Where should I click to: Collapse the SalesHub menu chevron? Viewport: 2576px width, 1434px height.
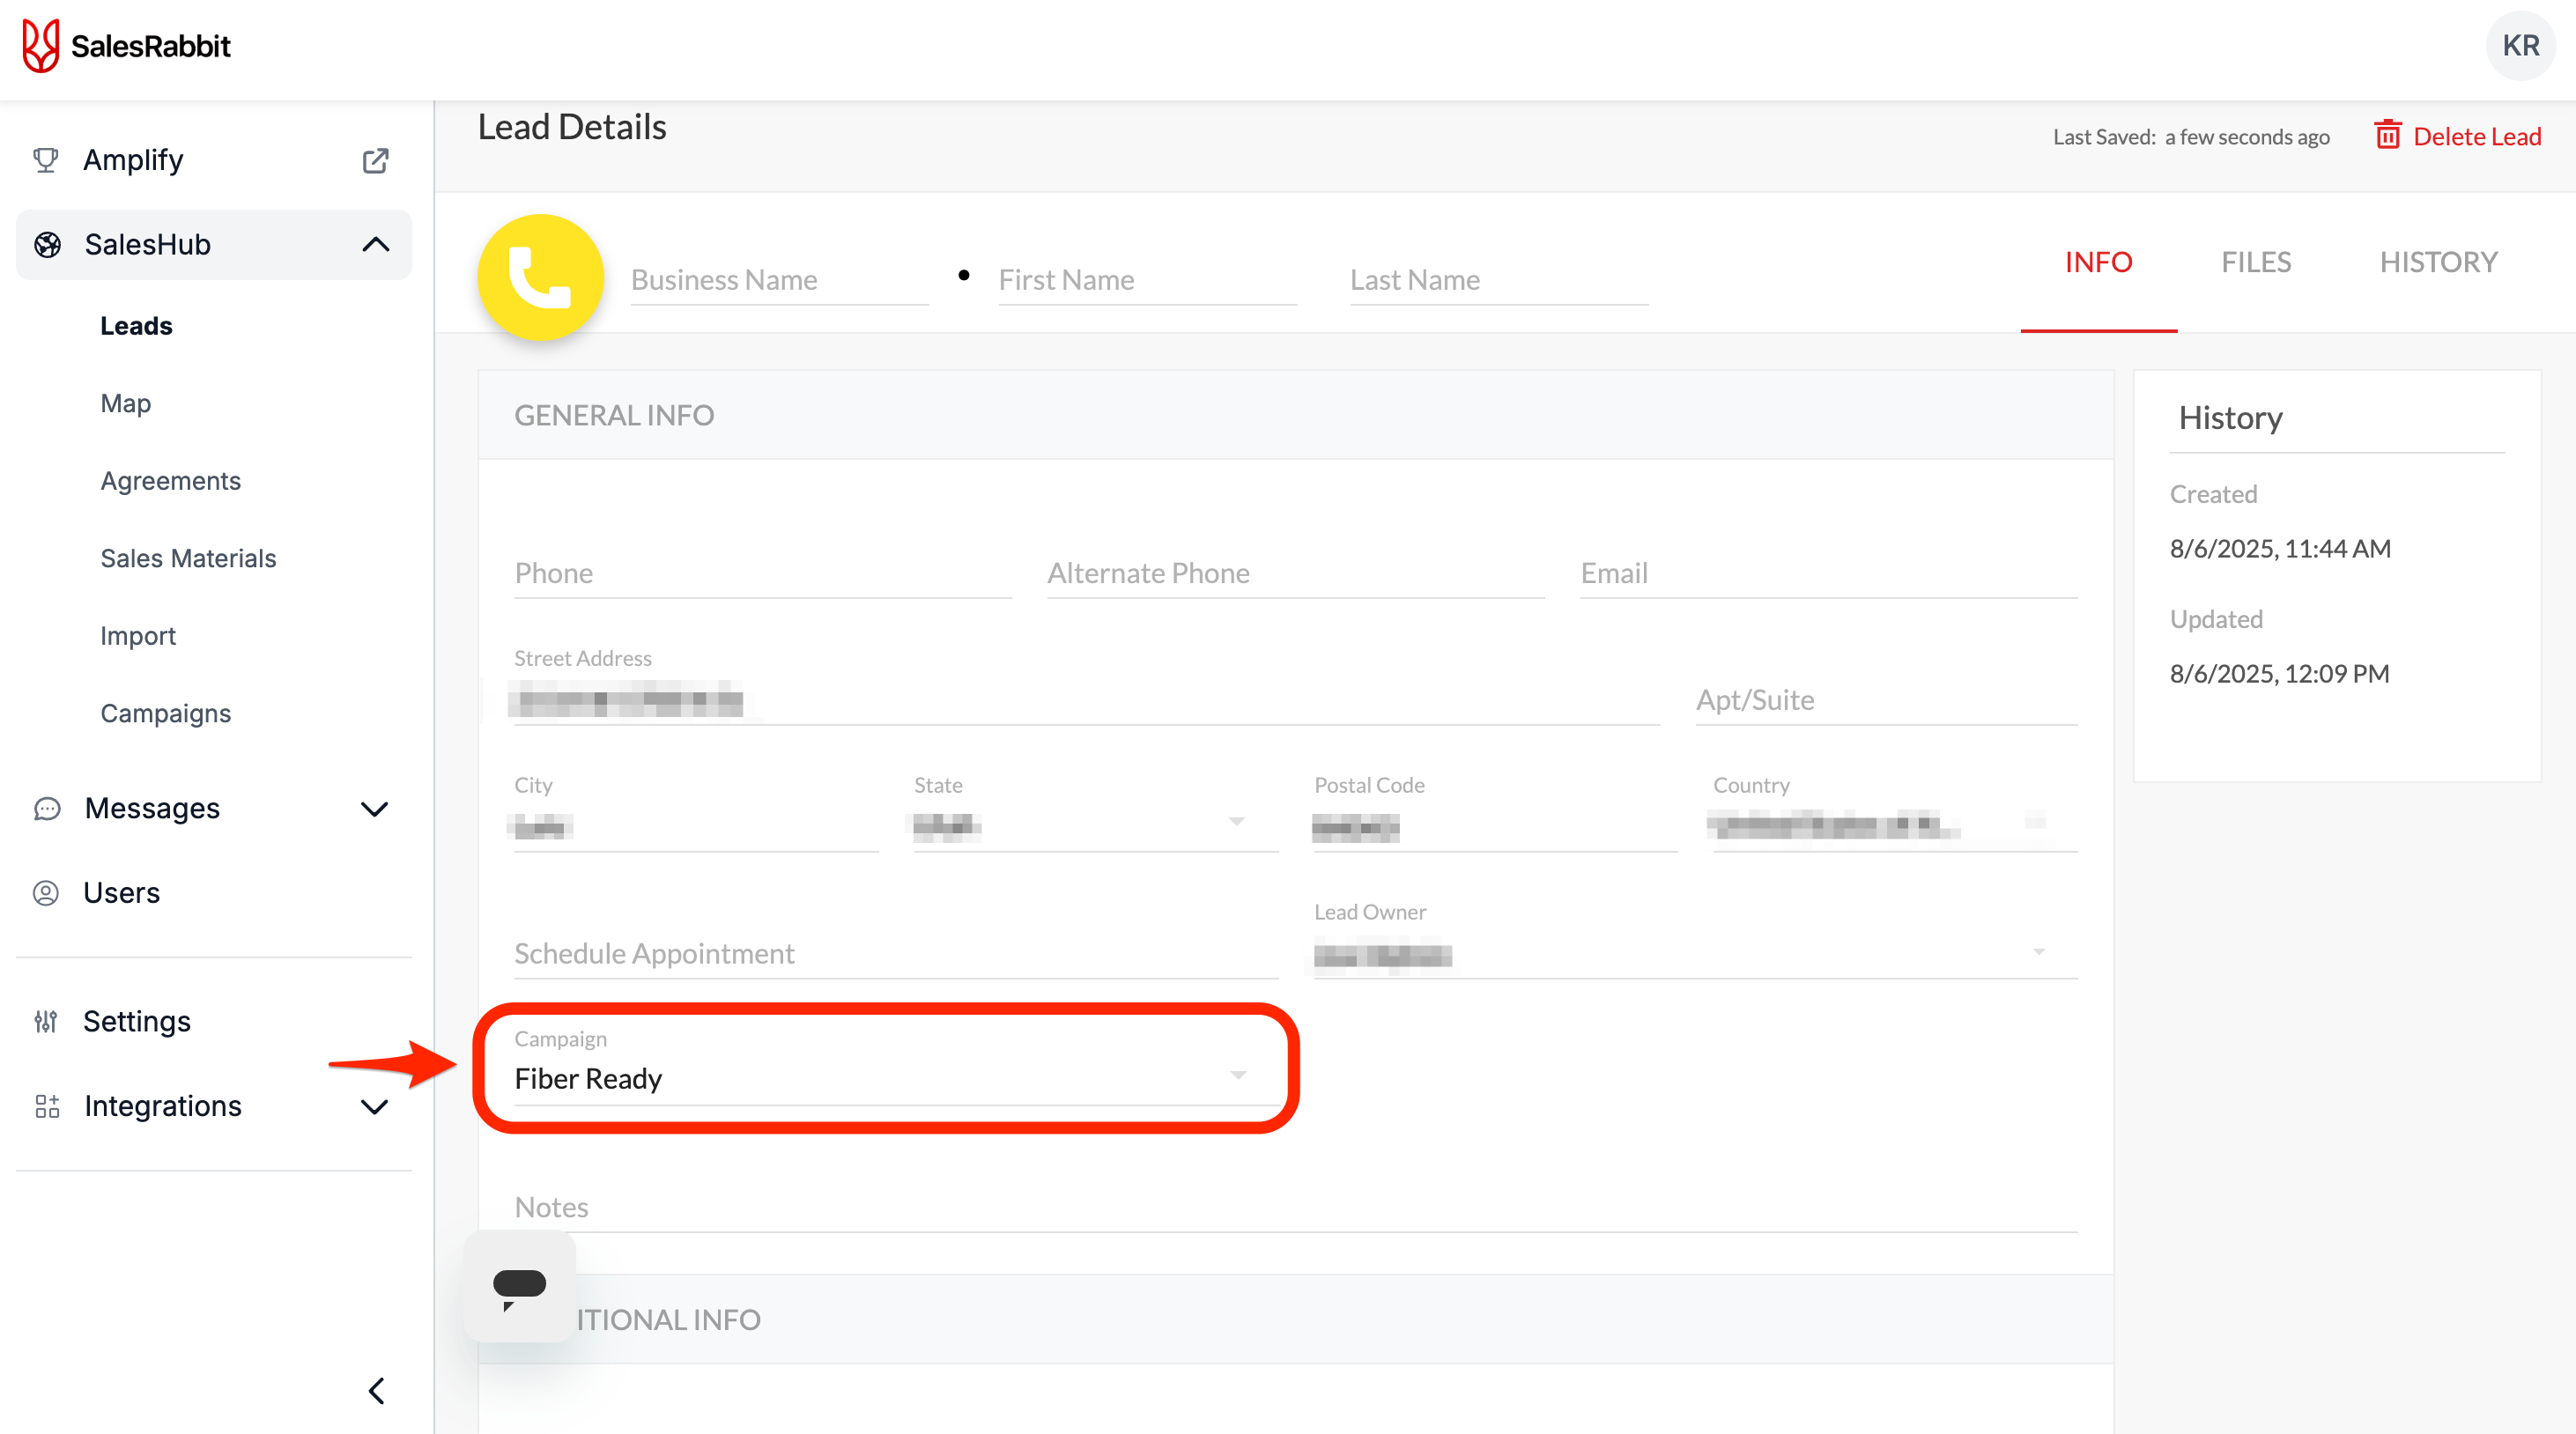click(375, 244)
